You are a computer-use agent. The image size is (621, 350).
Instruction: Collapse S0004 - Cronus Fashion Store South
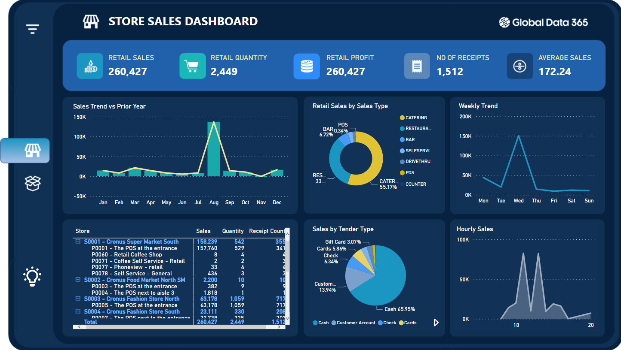click(78, 311)
